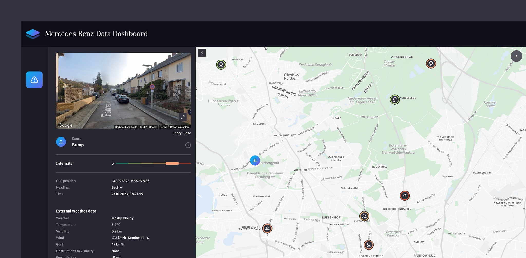Image resolution: width=526 pixels, height=258 pixels.
Task: Select the orange map marker near Arkenberge
Action: click(431, 63)
